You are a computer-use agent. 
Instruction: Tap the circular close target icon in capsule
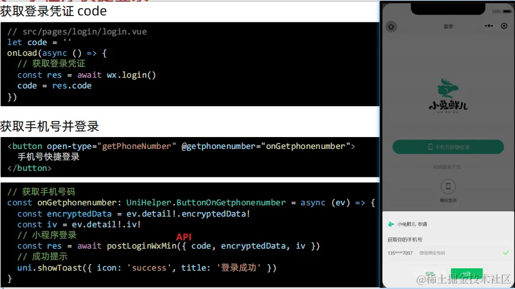point(504,26)
